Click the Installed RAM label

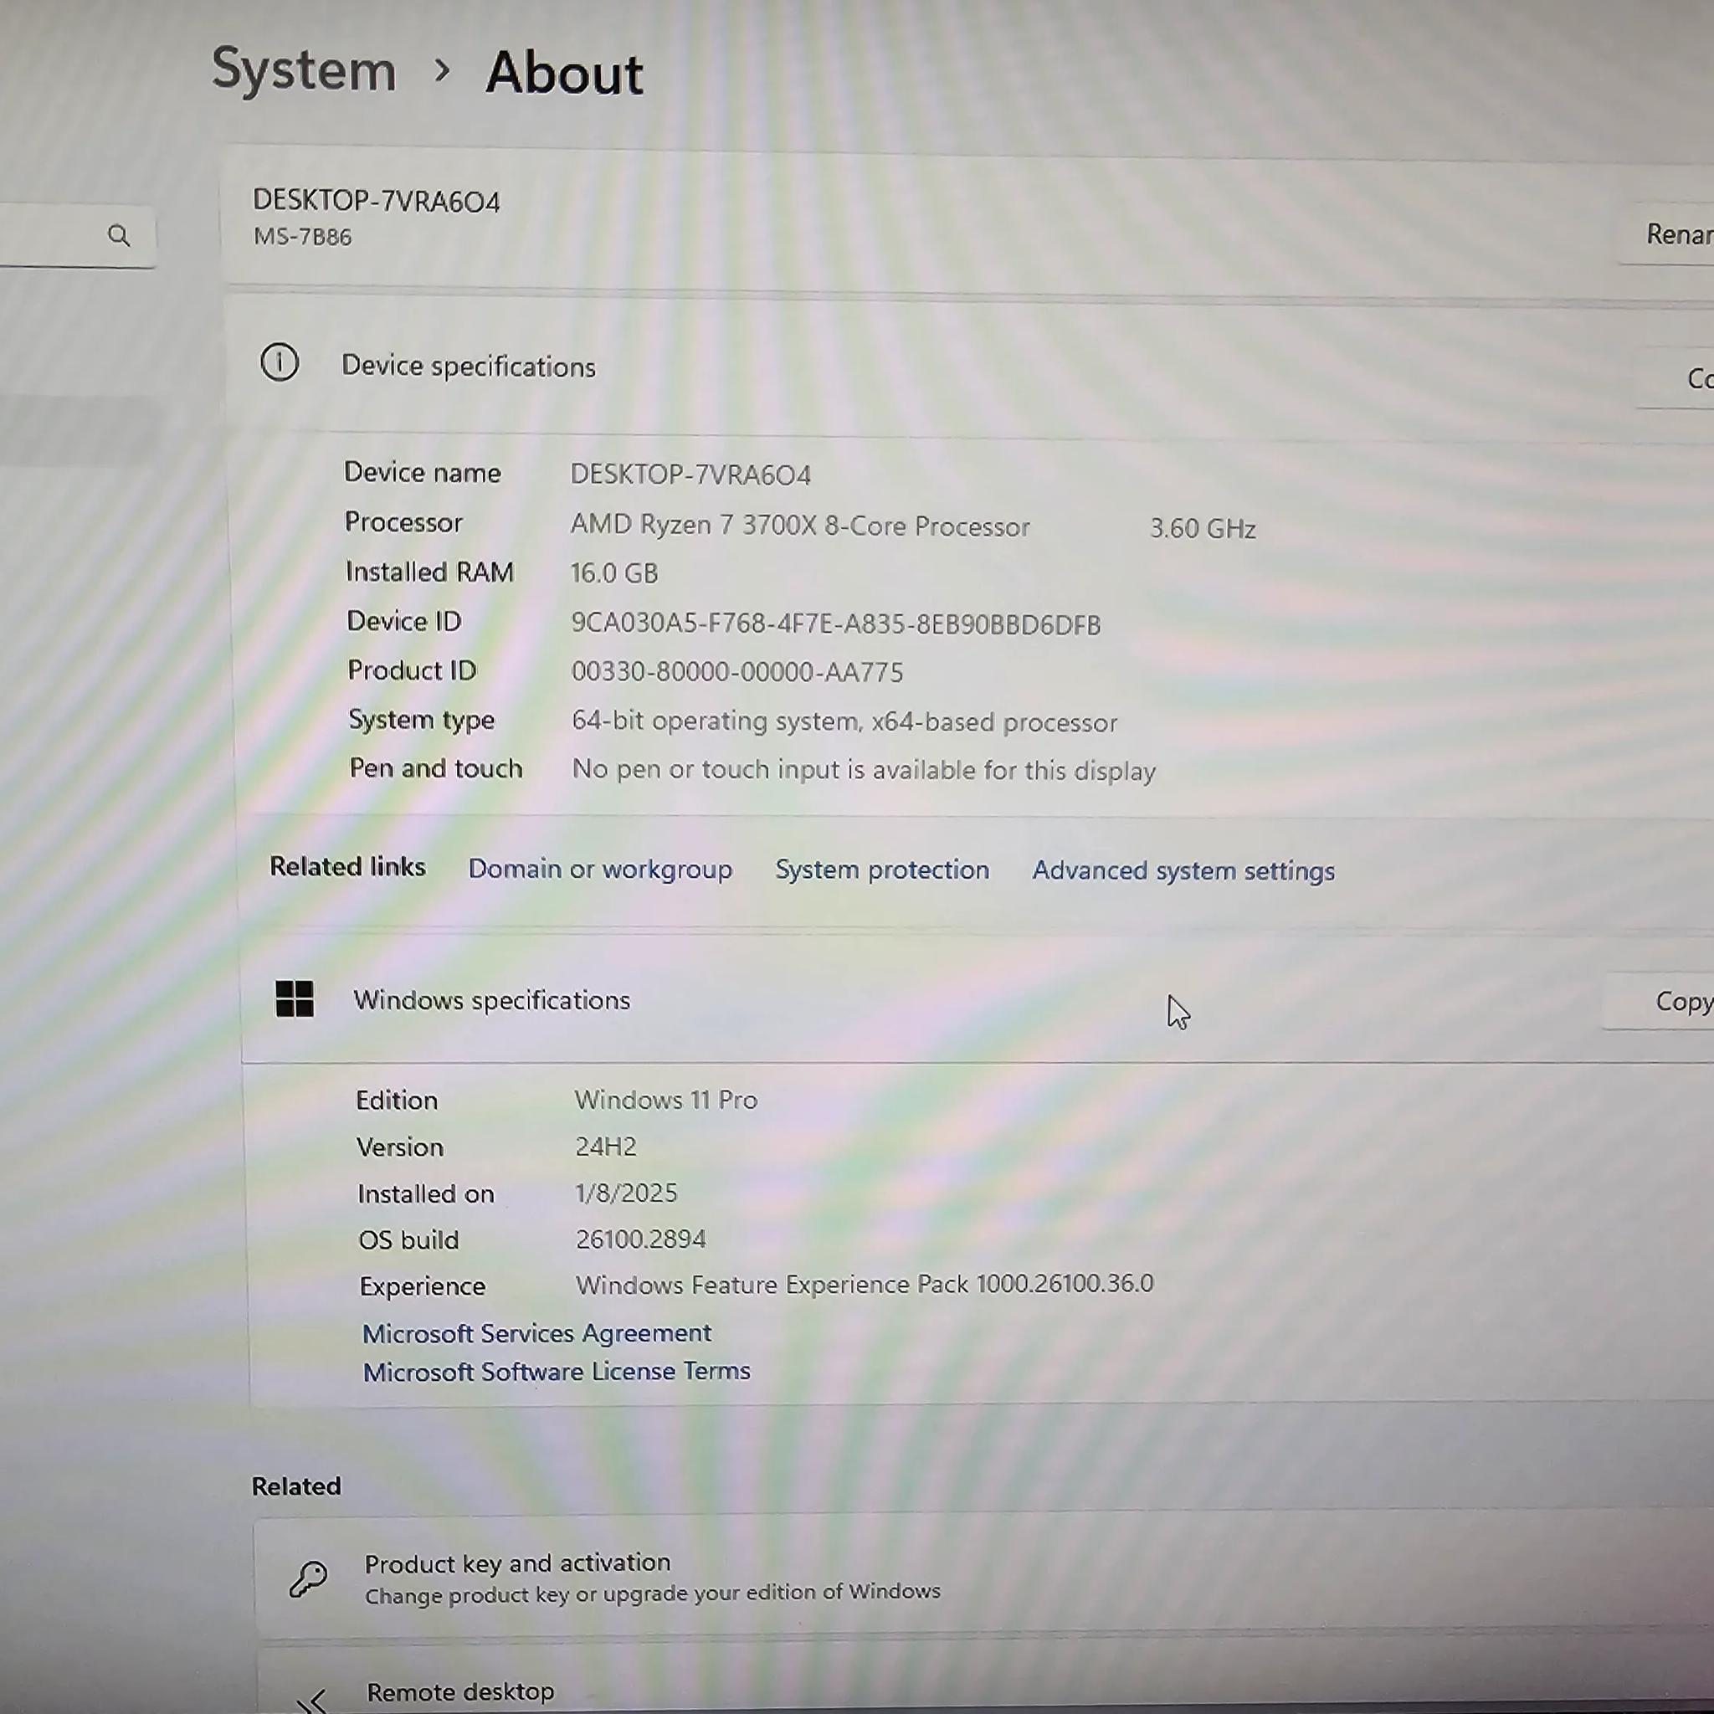[x=430, y=572]
